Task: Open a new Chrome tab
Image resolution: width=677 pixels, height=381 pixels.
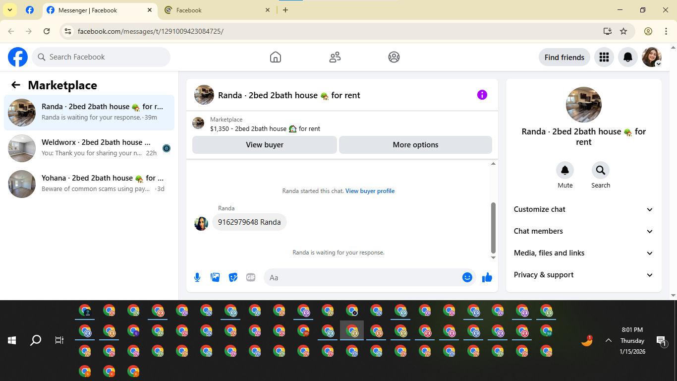Action: (285, 10)
